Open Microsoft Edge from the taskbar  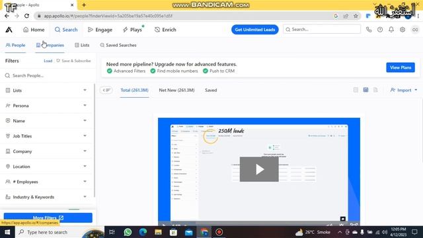click(143, 232)
